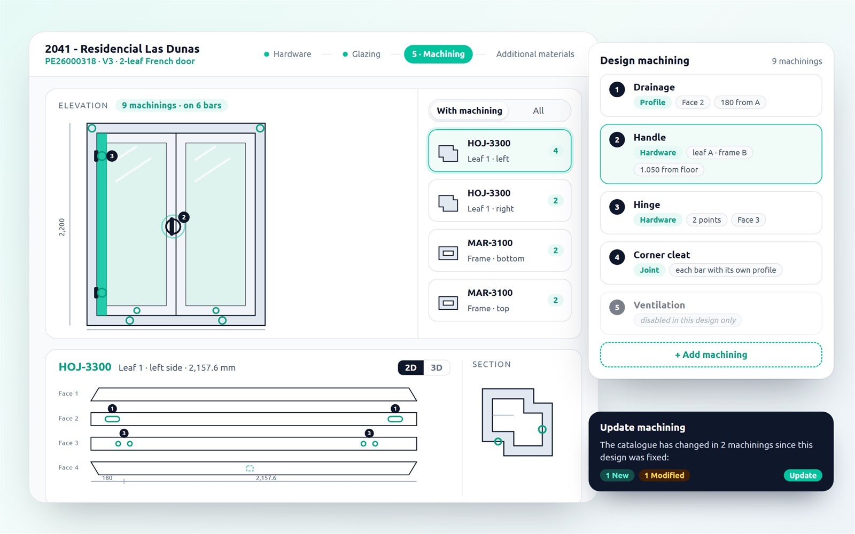855x534 pixels.
Task: Click the 2 points chip
Action: click(706, 220)
